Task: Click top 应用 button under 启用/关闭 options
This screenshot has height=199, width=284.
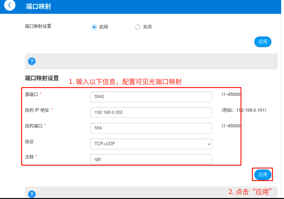Action: point(263,42)
